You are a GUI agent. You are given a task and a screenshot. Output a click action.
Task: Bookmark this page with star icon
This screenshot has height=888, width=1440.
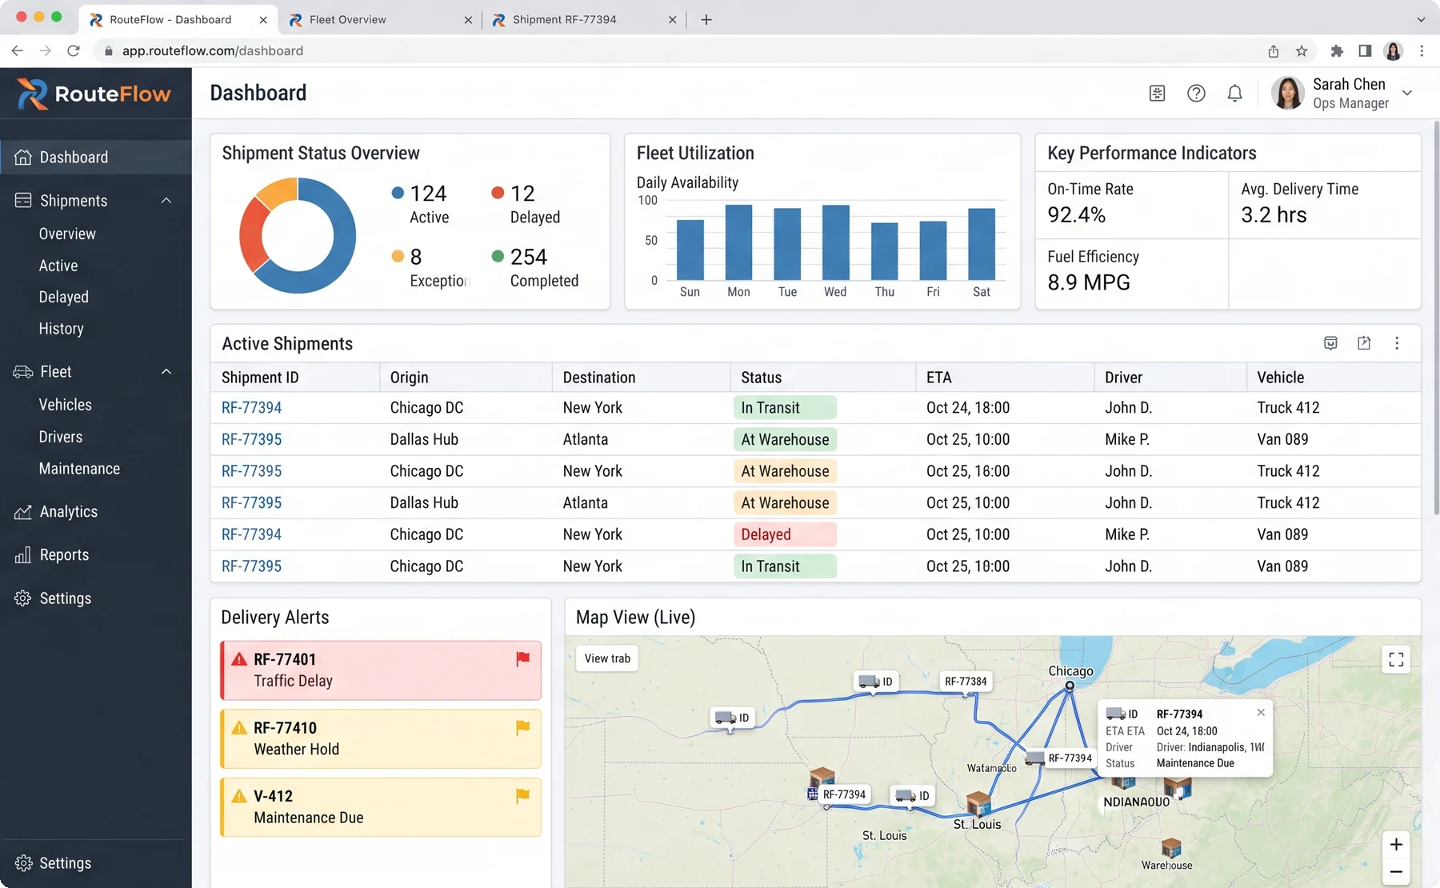click(x=1302, y=51)
